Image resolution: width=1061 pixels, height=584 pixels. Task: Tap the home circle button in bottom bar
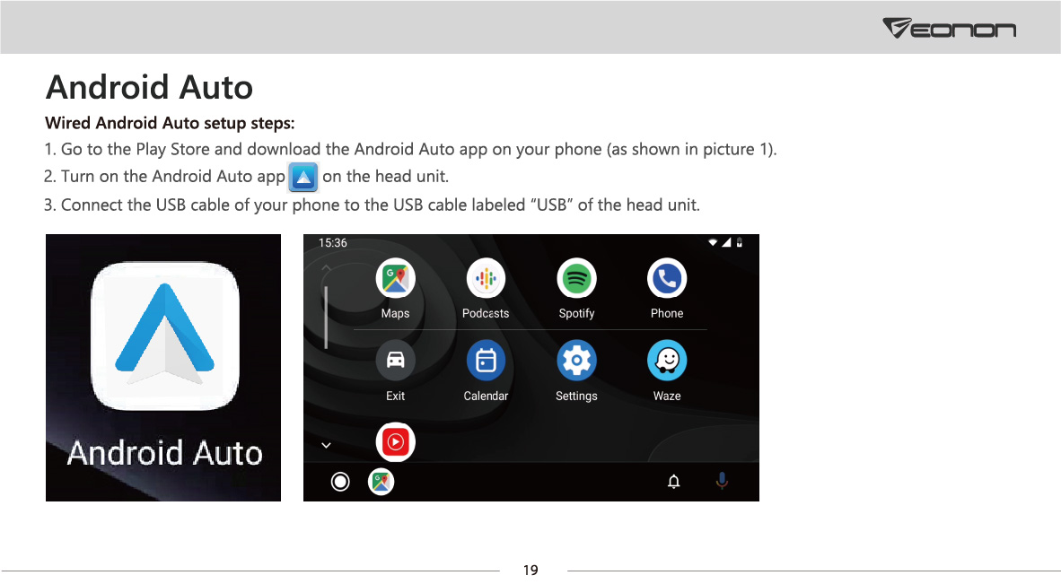click(340, 481)
